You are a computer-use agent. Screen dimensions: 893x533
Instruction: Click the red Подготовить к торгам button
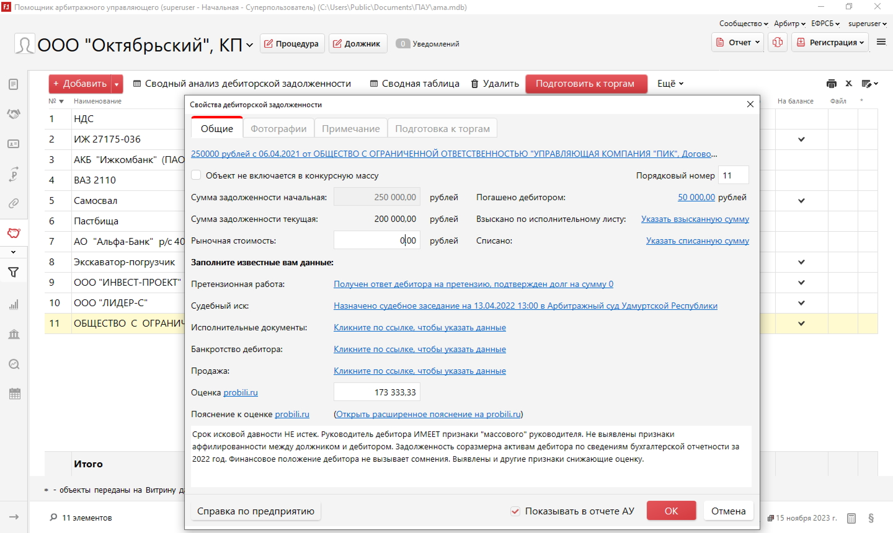tap(586, 84)
